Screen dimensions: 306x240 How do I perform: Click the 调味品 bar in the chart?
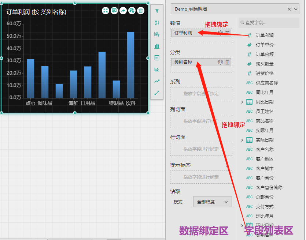click(45, 82)
